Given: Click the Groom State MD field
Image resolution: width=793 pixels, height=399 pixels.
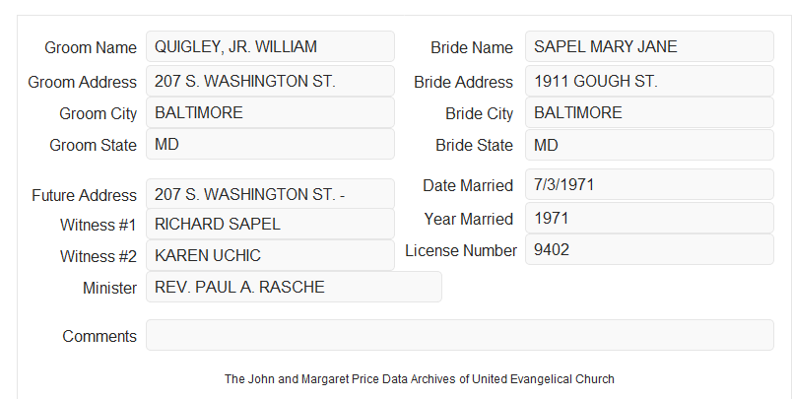Looking at the screenshot, I should [x=270, y=144].
